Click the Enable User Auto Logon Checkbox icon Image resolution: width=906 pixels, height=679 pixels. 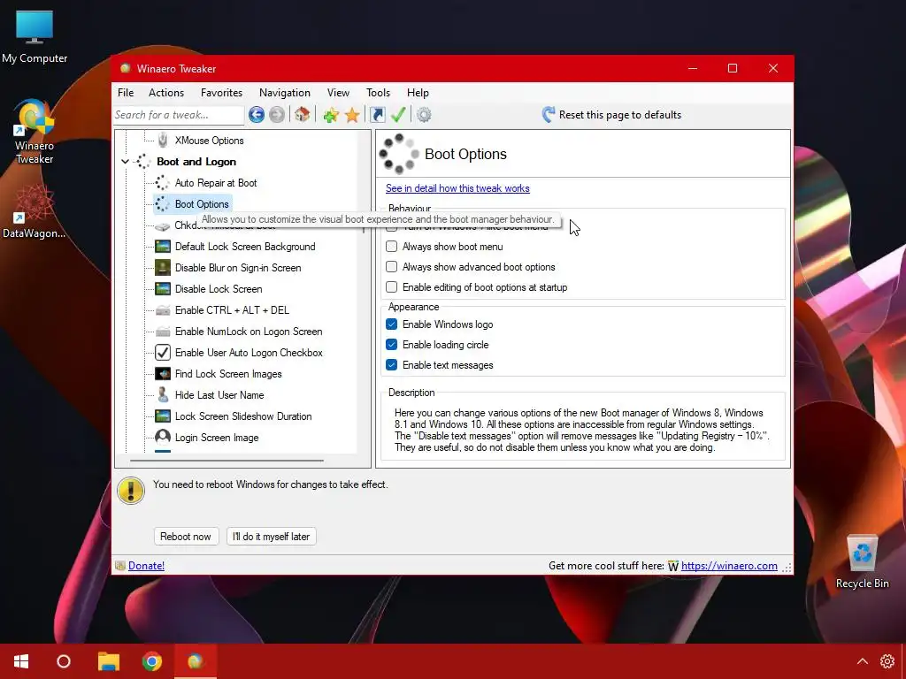point(163,353)
